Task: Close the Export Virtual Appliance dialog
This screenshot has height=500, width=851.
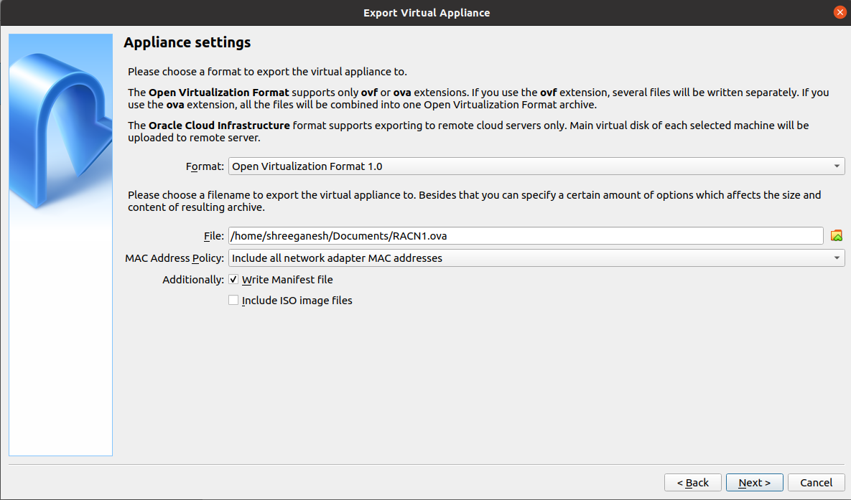Action: pyautogui.click(x=840, y=12)
